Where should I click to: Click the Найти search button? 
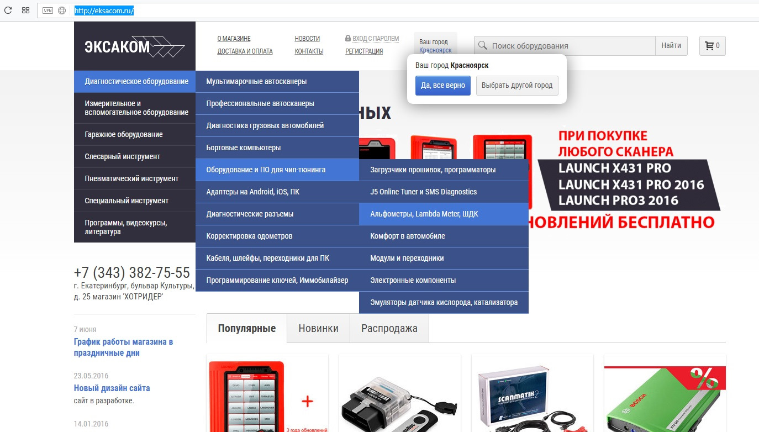pos(671,46)
